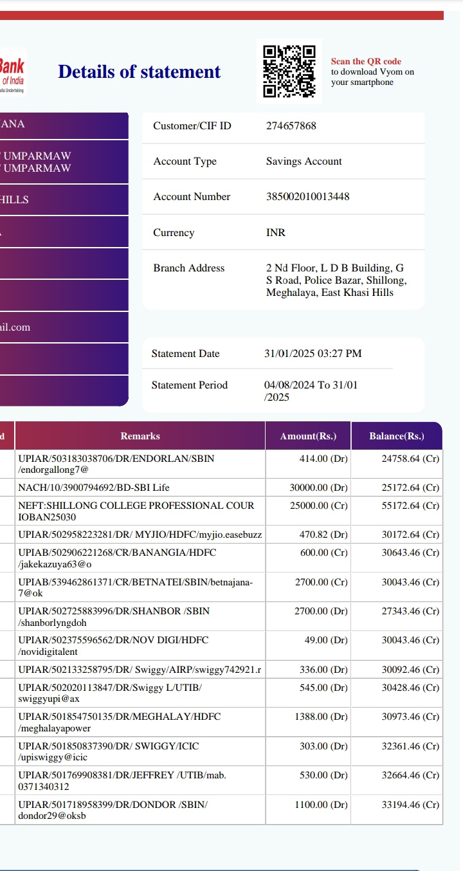Click the Balance(Rs.) column header
This screenshot has height=871, width=463.
[397, 436]
